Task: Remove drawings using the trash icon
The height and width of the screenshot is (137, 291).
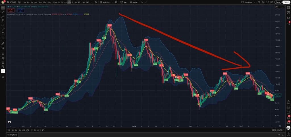Action: point(3,77)
